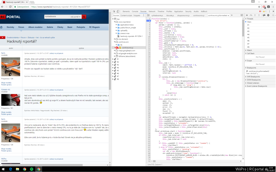Click the red back arrow near breadcrumbs

tap(3, 37)
